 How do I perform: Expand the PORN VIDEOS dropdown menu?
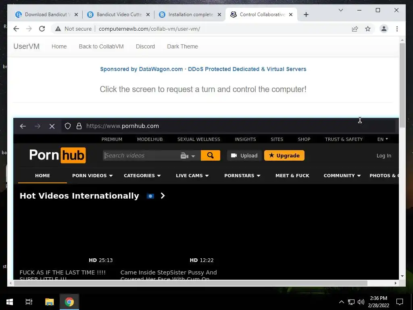(x=92, y=176)
